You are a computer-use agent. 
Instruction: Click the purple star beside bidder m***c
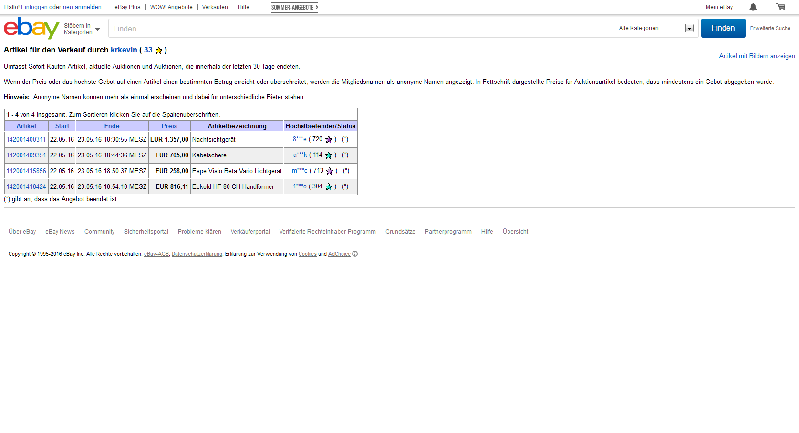tap(330, 171)
